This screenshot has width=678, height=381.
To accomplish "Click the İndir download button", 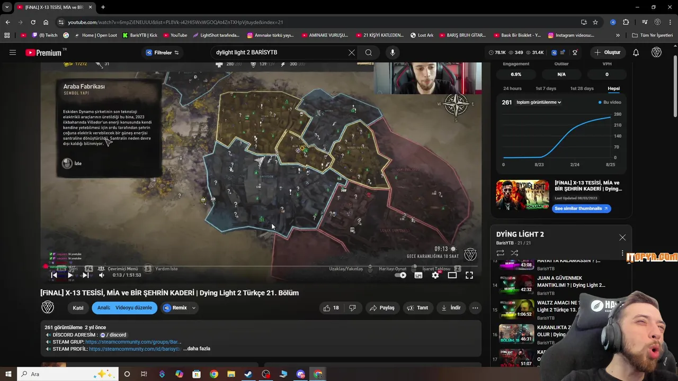I will (451, 308).
